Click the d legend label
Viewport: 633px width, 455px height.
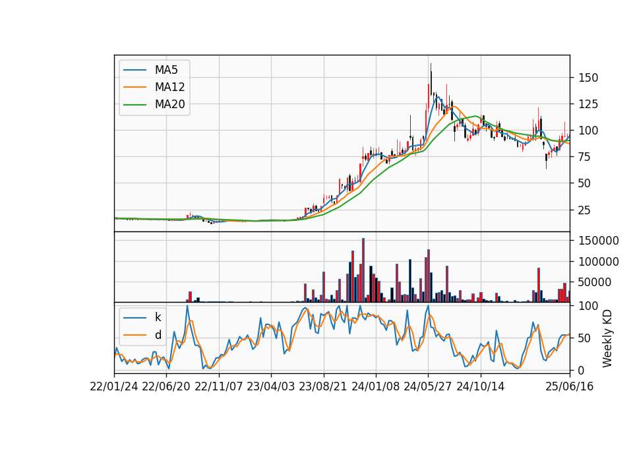click(158, 335)
